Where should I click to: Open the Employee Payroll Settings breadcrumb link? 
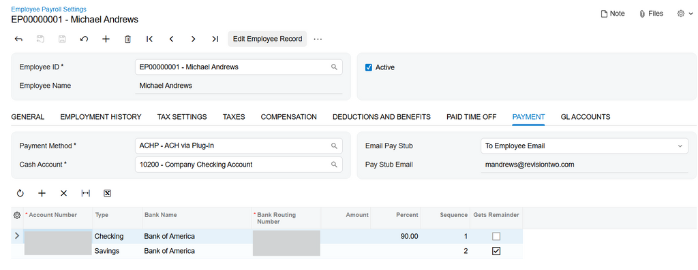point(49,9)
